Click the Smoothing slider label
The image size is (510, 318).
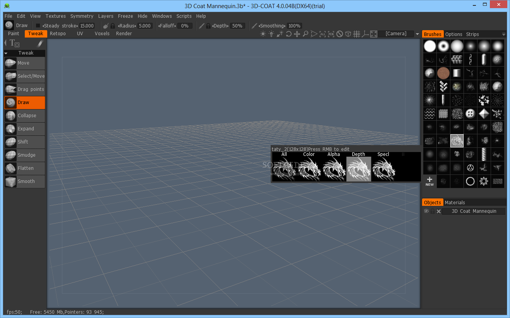272,26
